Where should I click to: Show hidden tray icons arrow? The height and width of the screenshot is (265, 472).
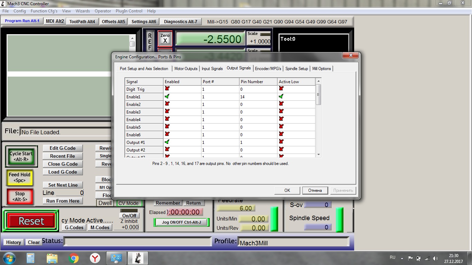click(402, 258)
